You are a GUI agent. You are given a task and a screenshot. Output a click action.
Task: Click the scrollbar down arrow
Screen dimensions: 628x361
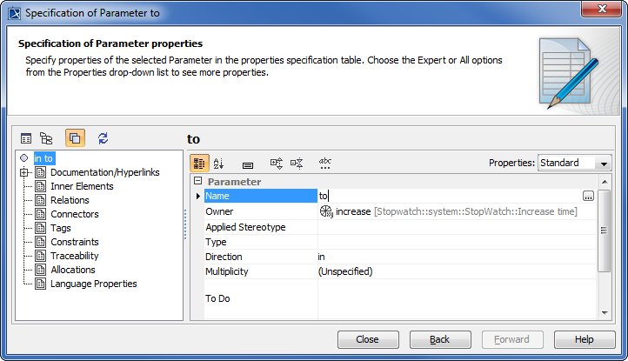[x=605, y=313]
